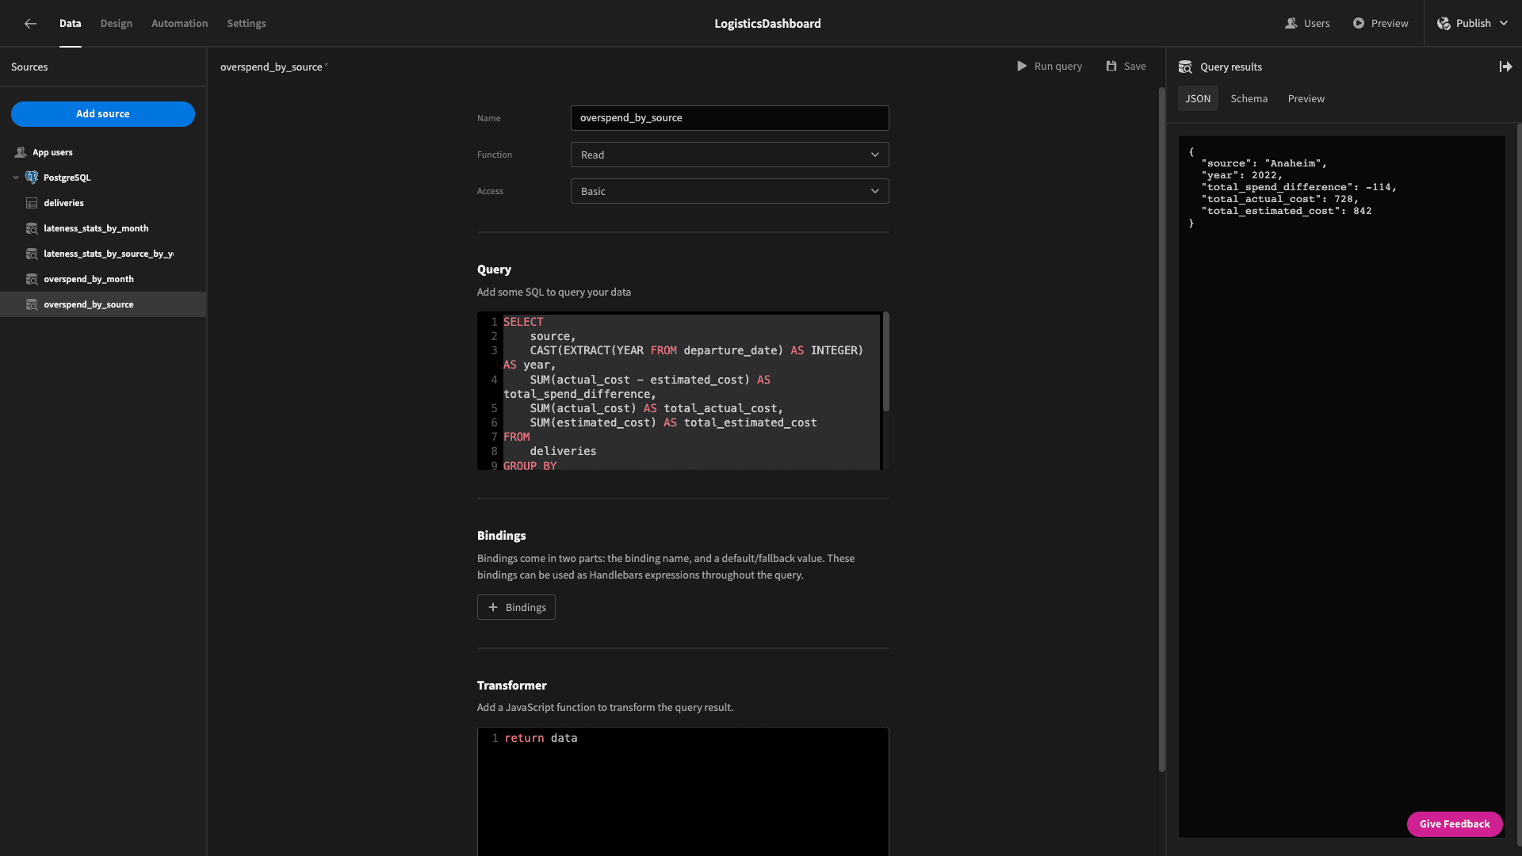
Task: Add a new Bindings entry
Action: [516, 607]
